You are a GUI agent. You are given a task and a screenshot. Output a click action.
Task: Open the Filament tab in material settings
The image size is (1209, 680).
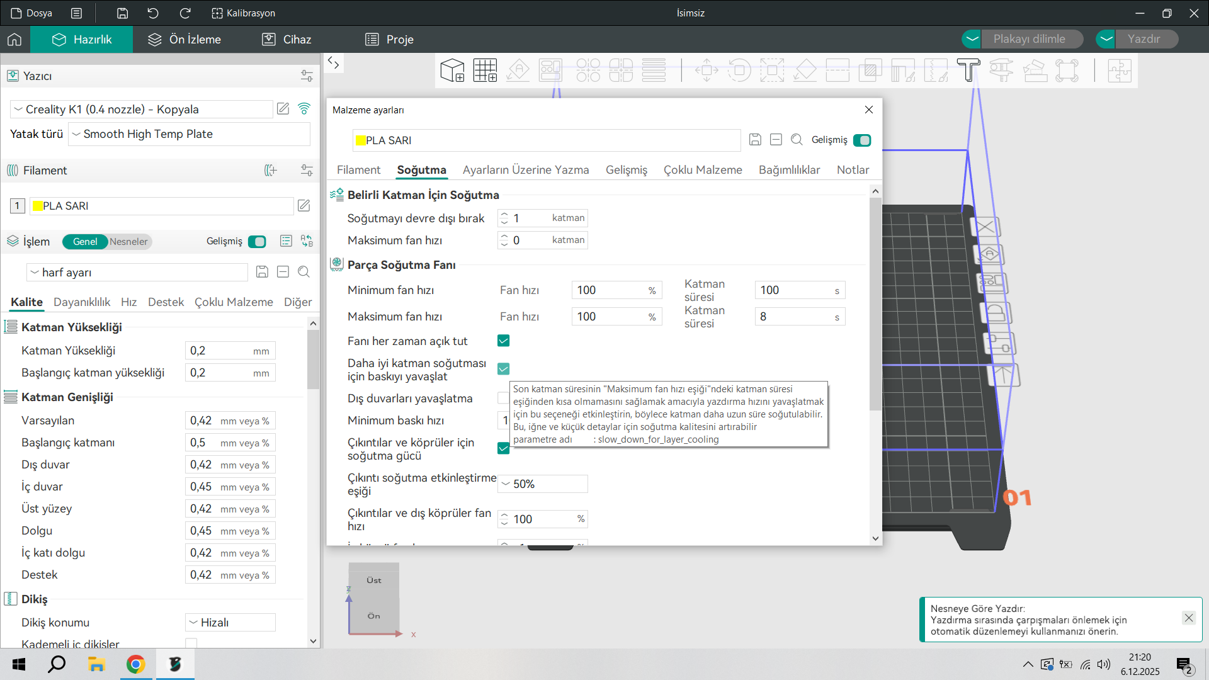(358, 170)
